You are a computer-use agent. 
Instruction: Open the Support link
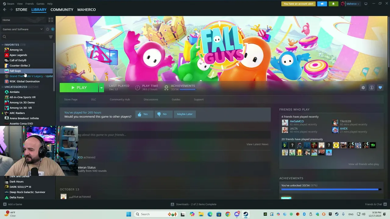coord(199,99)
